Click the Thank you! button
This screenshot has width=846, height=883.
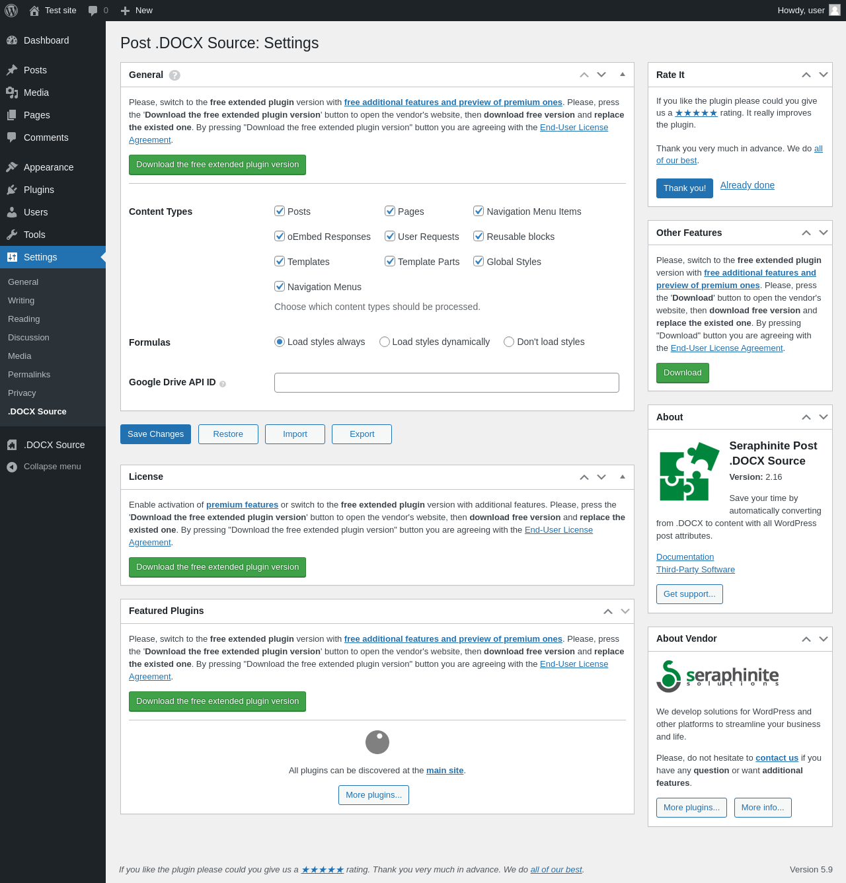[685, 188]
